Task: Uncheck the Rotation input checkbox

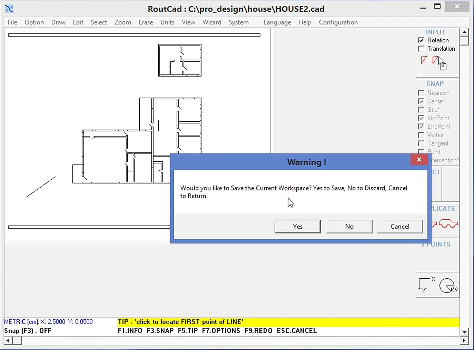Action: pyautogui.click(x=421, y=40)
